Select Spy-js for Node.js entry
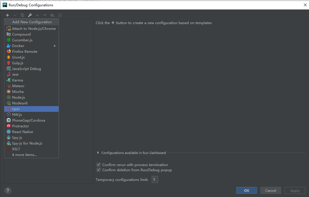This screenshot has width=309, height=197. [32, 143]
